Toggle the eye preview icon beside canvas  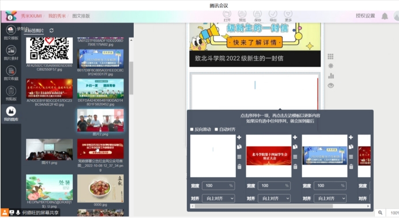point(330,86)
